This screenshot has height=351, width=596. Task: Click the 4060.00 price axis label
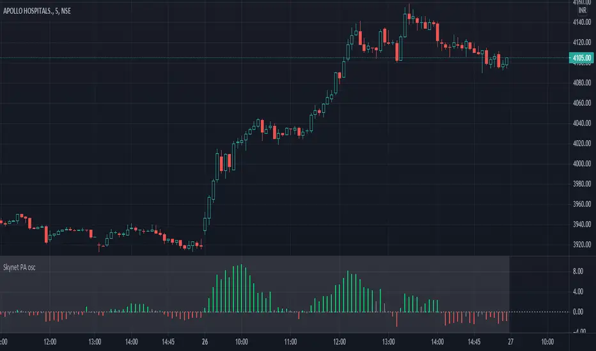(x=581, y=103)
